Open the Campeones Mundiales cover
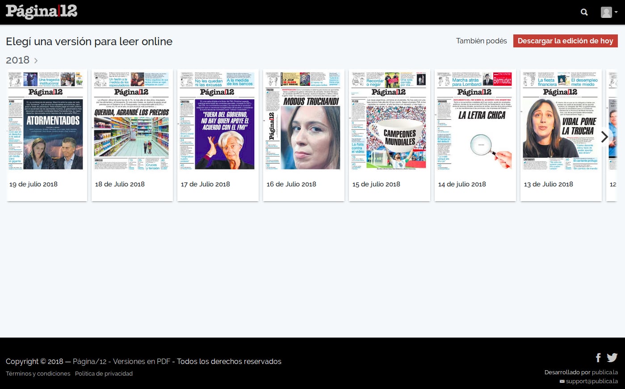The width and height of the screenshot is (625, 389). pyautogui.click(x=389, y=121)
